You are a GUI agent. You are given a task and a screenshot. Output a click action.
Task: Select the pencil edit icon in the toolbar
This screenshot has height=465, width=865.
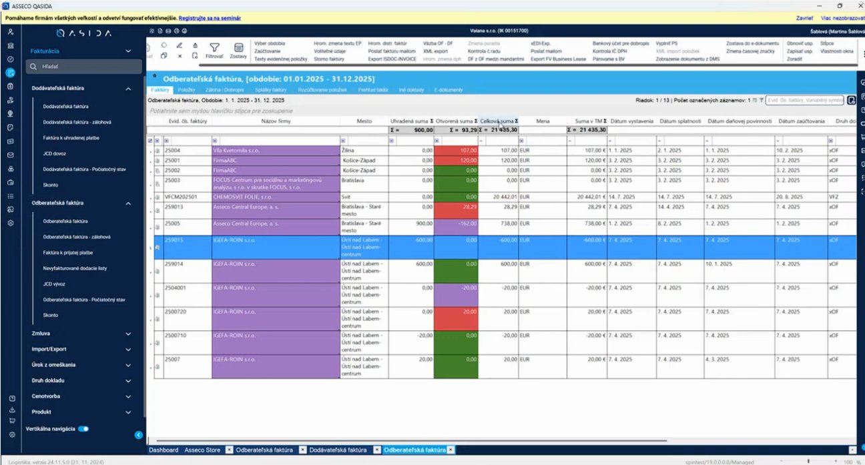179,45
